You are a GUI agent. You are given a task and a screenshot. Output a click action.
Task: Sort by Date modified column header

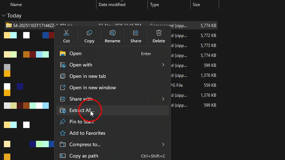[x=112, y=5]
